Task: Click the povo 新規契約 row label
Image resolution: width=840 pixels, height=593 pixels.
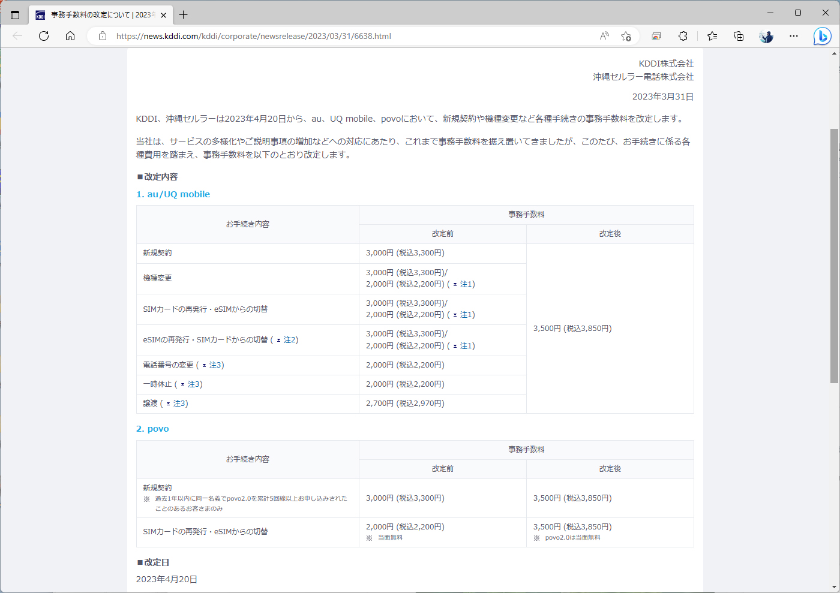Action: point(157,488)
